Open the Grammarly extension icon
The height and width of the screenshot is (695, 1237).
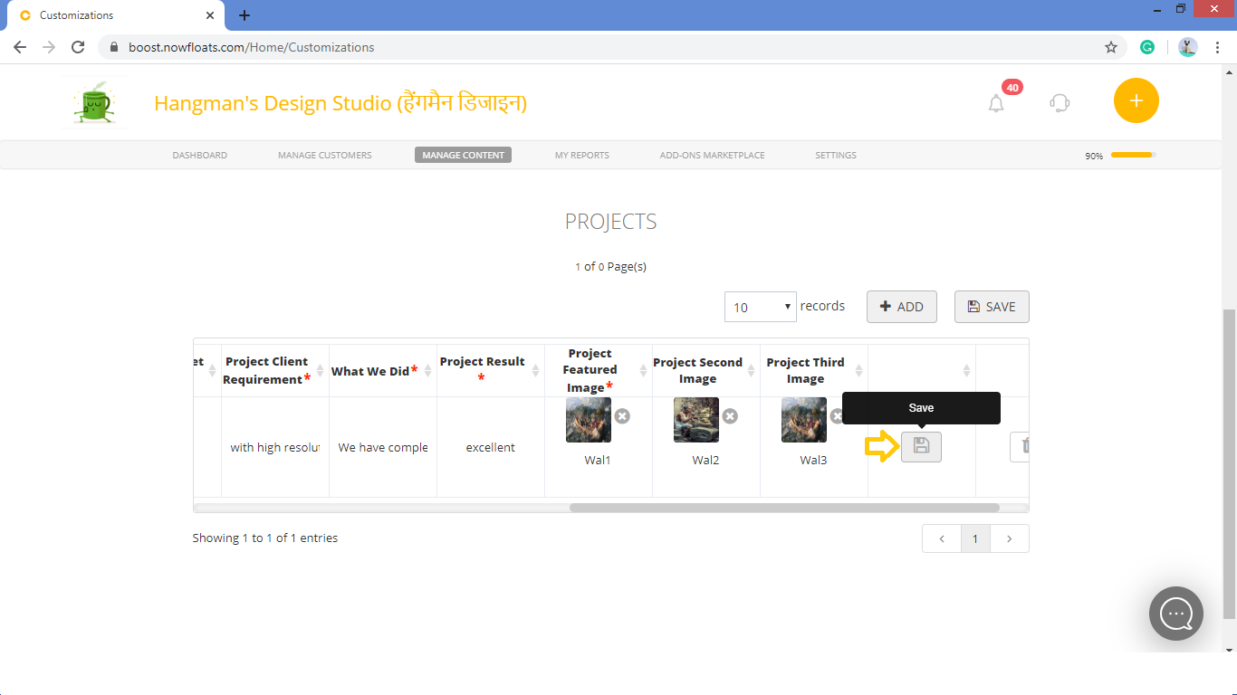pyautogui.click(x=1147, y=47)
